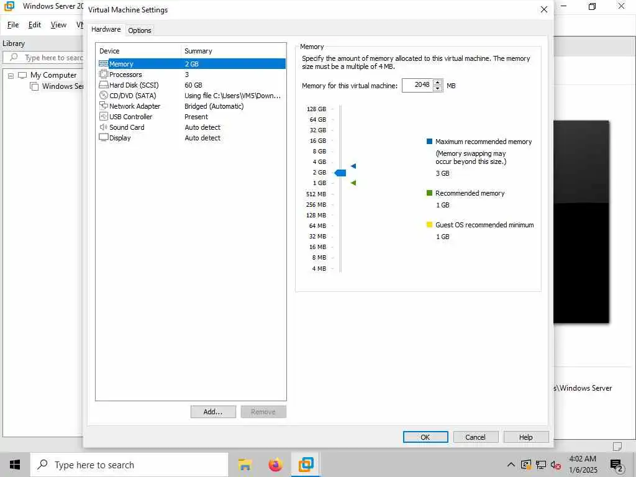Click the USB Controller Present summary
636x477 pixels.
[196, 117]
